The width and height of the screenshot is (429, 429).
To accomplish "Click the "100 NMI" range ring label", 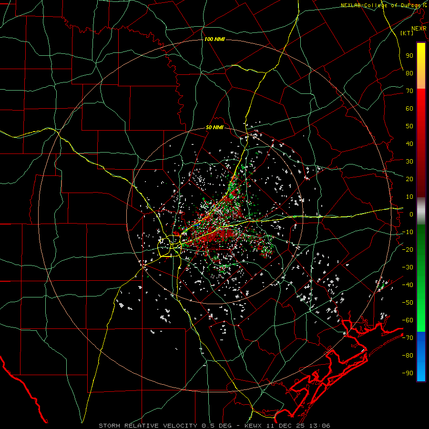I will (x=214, y=40).
